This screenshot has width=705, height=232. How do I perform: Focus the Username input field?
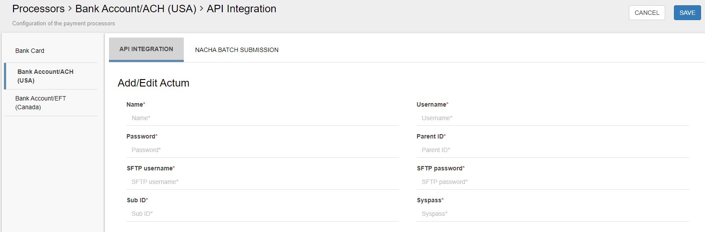click(553, 118)
